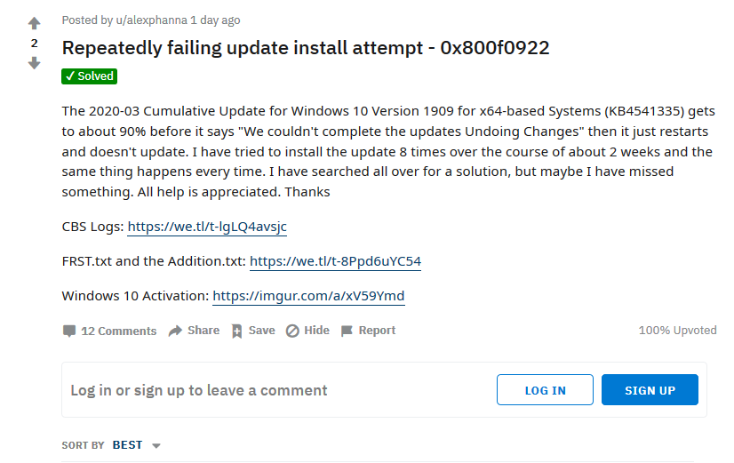The image size is (734, 463).
Task: Open the FRST.txt and Addition.txt link
Action: (x=335, y=261)
